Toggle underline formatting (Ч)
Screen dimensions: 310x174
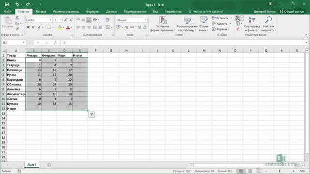[39, 28]
